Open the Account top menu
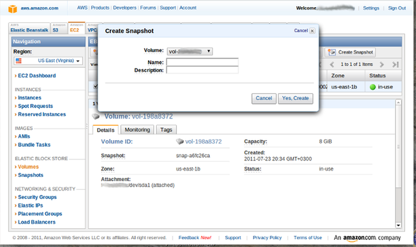The width and height of the screenshot is (416, 247). point(188,8)
